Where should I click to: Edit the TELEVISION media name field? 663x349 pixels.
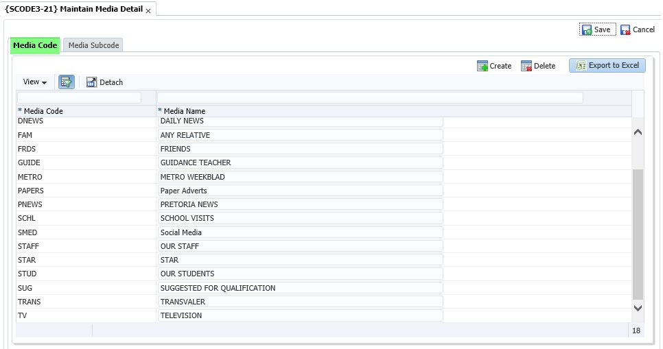click(300, 315)
